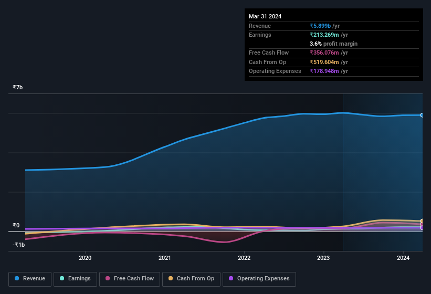Click the ₹178.948m operating expenses value
Image resolution: width=431 pixels, height=294 pixels.
pyautogui.click(x=324, y=71)
